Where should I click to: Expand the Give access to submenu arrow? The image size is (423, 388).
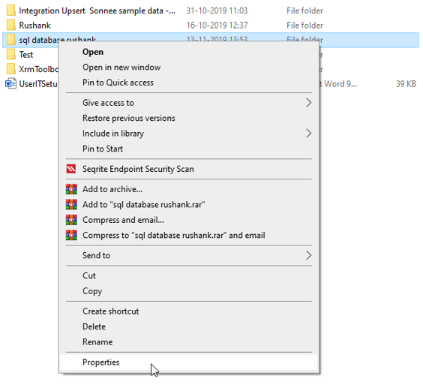308,103
